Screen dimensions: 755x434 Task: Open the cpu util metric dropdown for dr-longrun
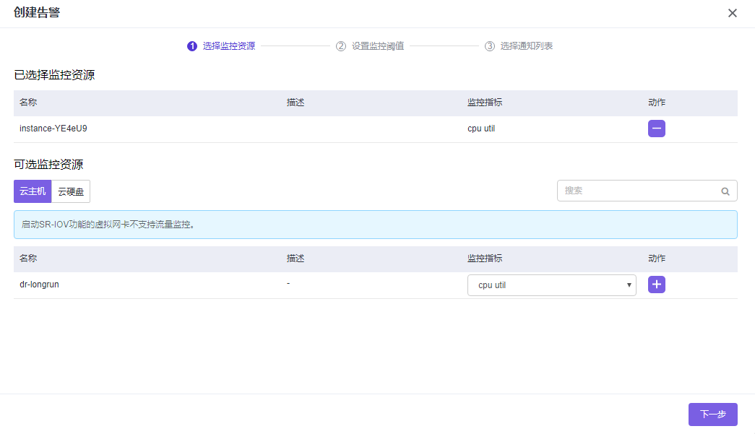pos(551,285)
